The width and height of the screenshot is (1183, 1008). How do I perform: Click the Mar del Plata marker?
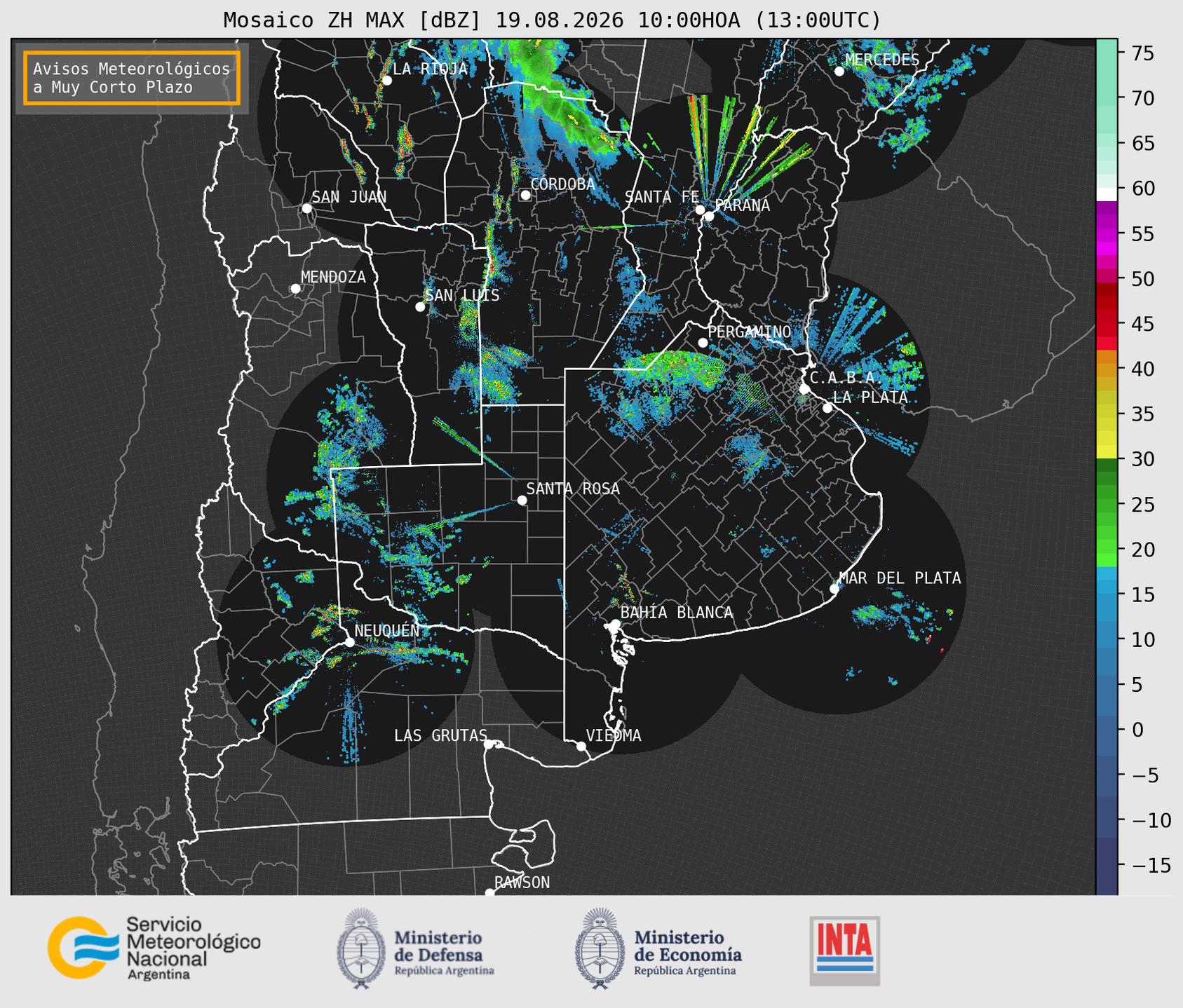[834, 589]
